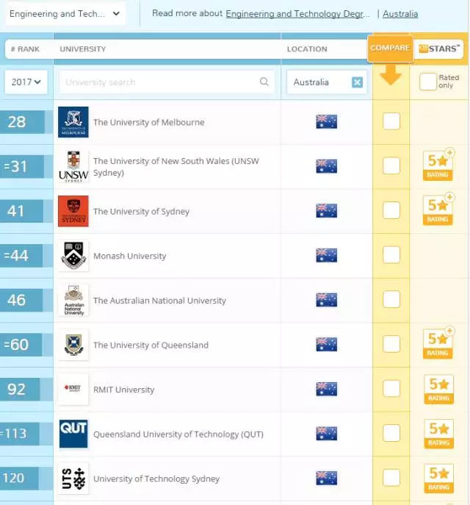This screenshot has height=505, width=470.
Task: Click the UNSW Sydney logo
Action: [x=73, y=167]
